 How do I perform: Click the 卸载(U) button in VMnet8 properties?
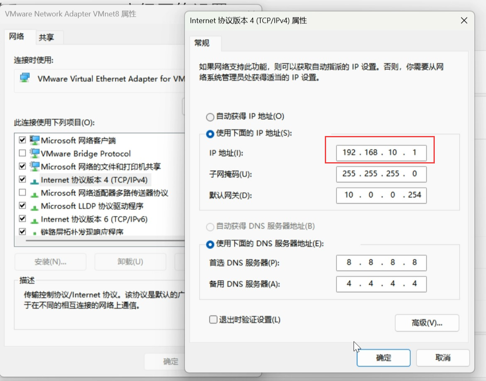pos(130,262)
